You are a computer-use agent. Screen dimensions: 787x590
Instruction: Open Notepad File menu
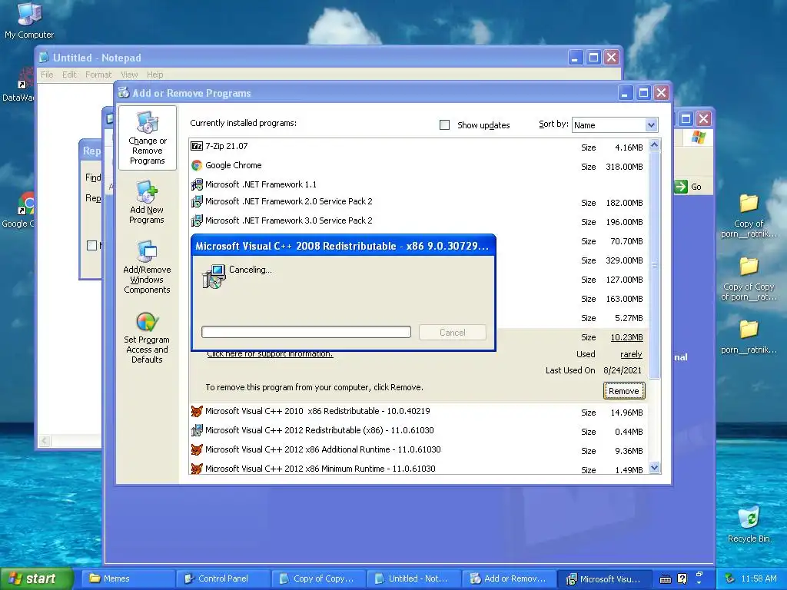click(47, 75)
